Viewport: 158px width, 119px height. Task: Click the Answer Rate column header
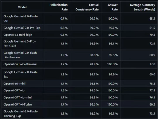(112, 7)
